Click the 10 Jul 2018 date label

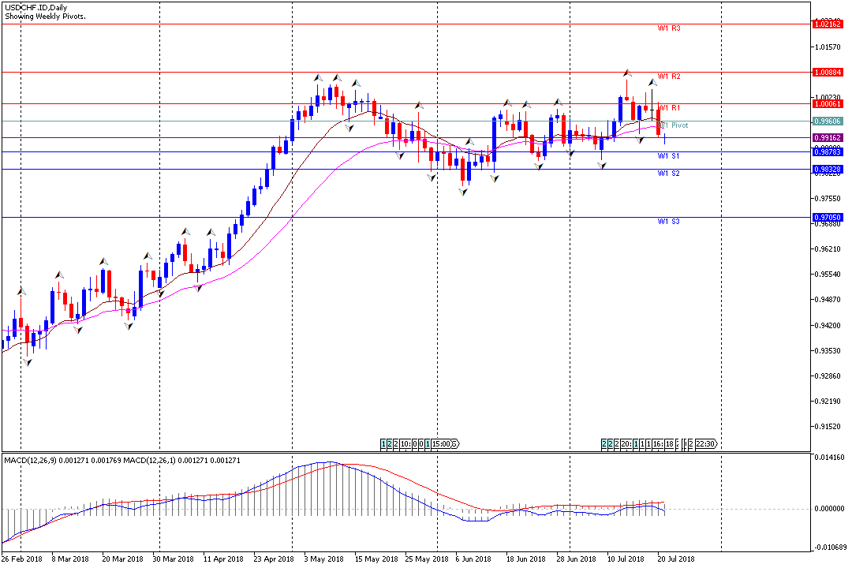tap(626, 559)
